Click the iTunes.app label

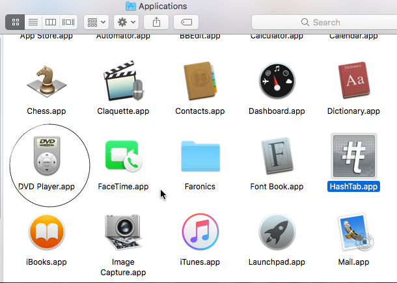click(x=200, y=262)
